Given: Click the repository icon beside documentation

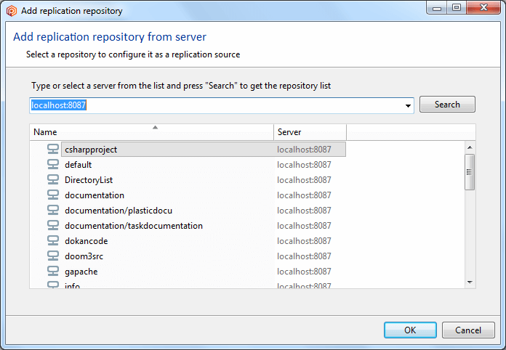Looking at the screenshot, I should (x=53, y=195).
